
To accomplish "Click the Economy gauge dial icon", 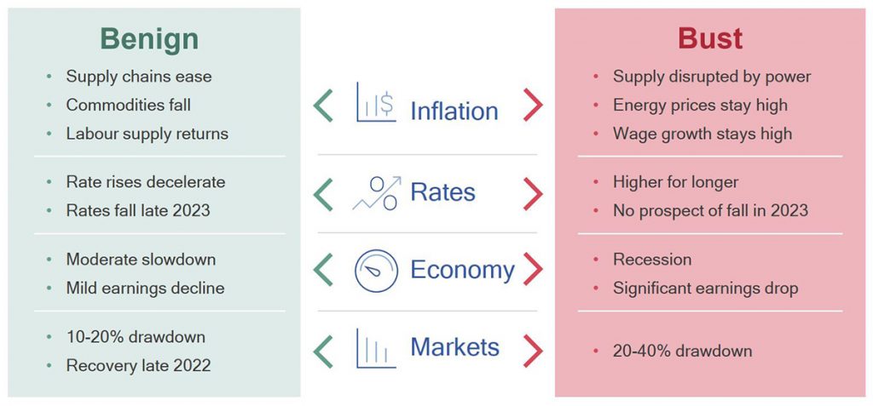I will click(x=376, y=271).
